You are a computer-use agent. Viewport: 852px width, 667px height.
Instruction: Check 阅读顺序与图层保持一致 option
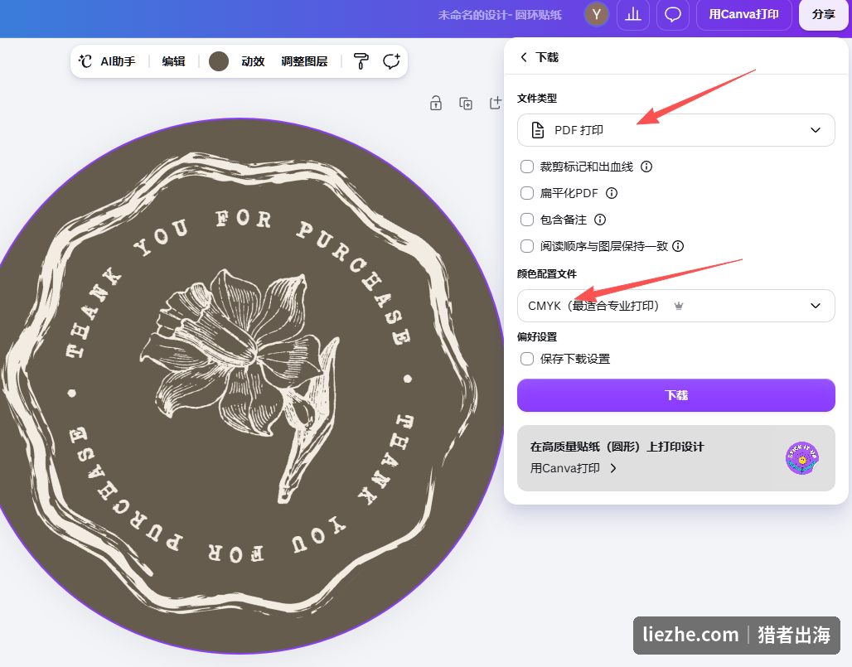[527, 246]
